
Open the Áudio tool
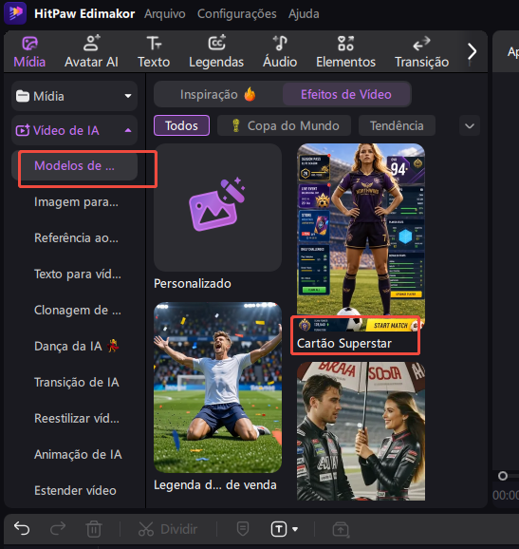coord(280,52)
